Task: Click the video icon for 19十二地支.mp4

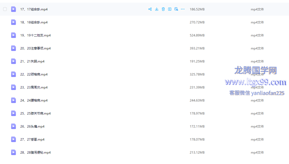Action: (14, 35)
